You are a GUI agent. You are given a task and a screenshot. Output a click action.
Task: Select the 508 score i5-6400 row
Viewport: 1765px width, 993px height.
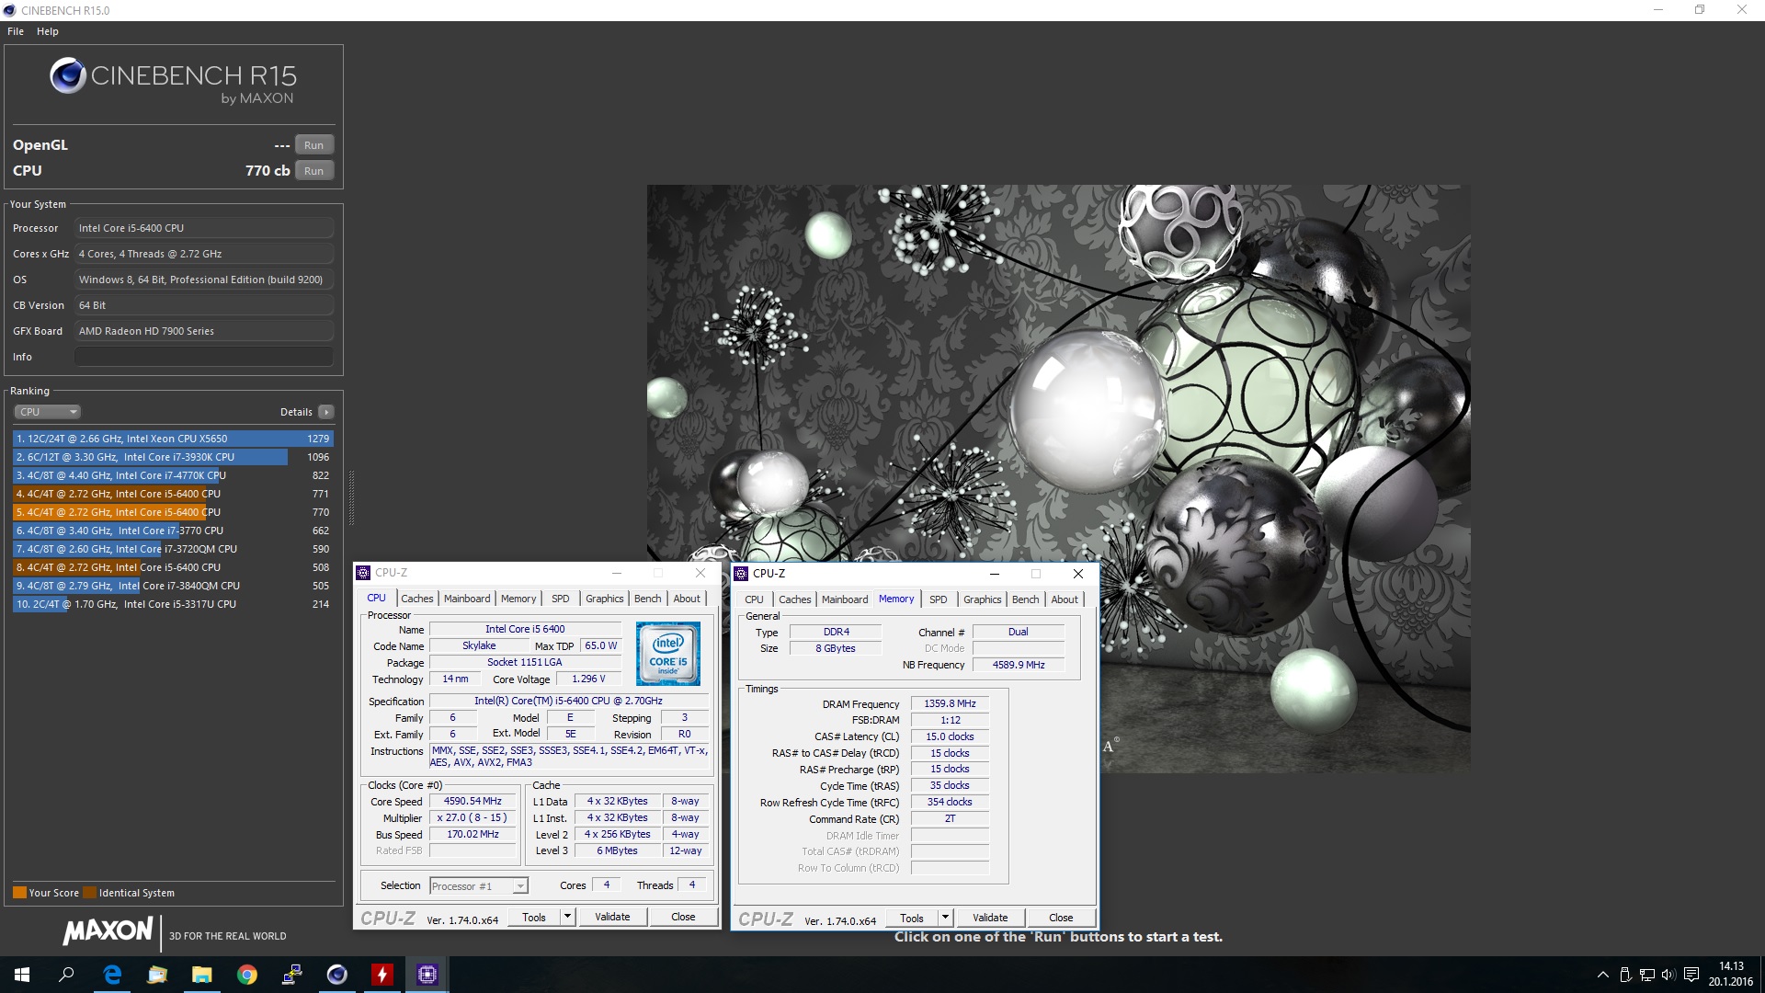(x=173, y=567)
